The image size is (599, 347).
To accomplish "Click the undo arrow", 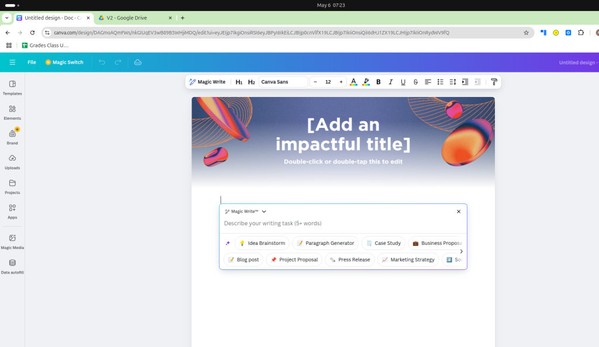I will [x=102, y=62].
